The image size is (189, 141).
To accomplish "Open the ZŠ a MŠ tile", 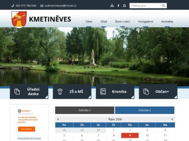I will coord(72,91).
